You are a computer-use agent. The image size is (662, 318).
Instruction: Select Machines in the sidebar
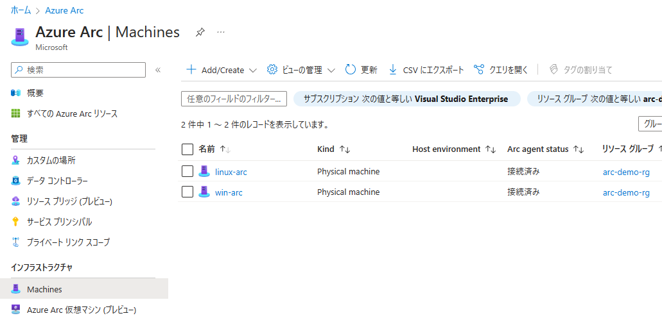[x=44, y=289]
